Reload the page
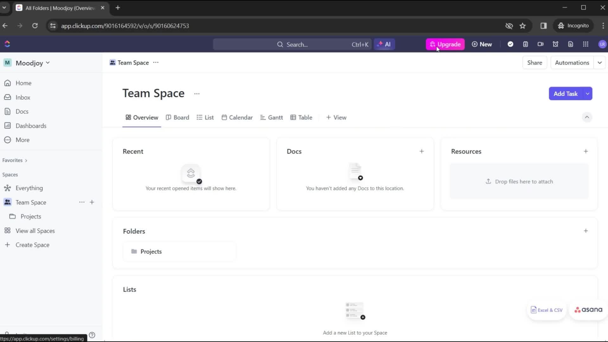The width and height of the screenshot is (608, 342). click(x=35, y=26)
